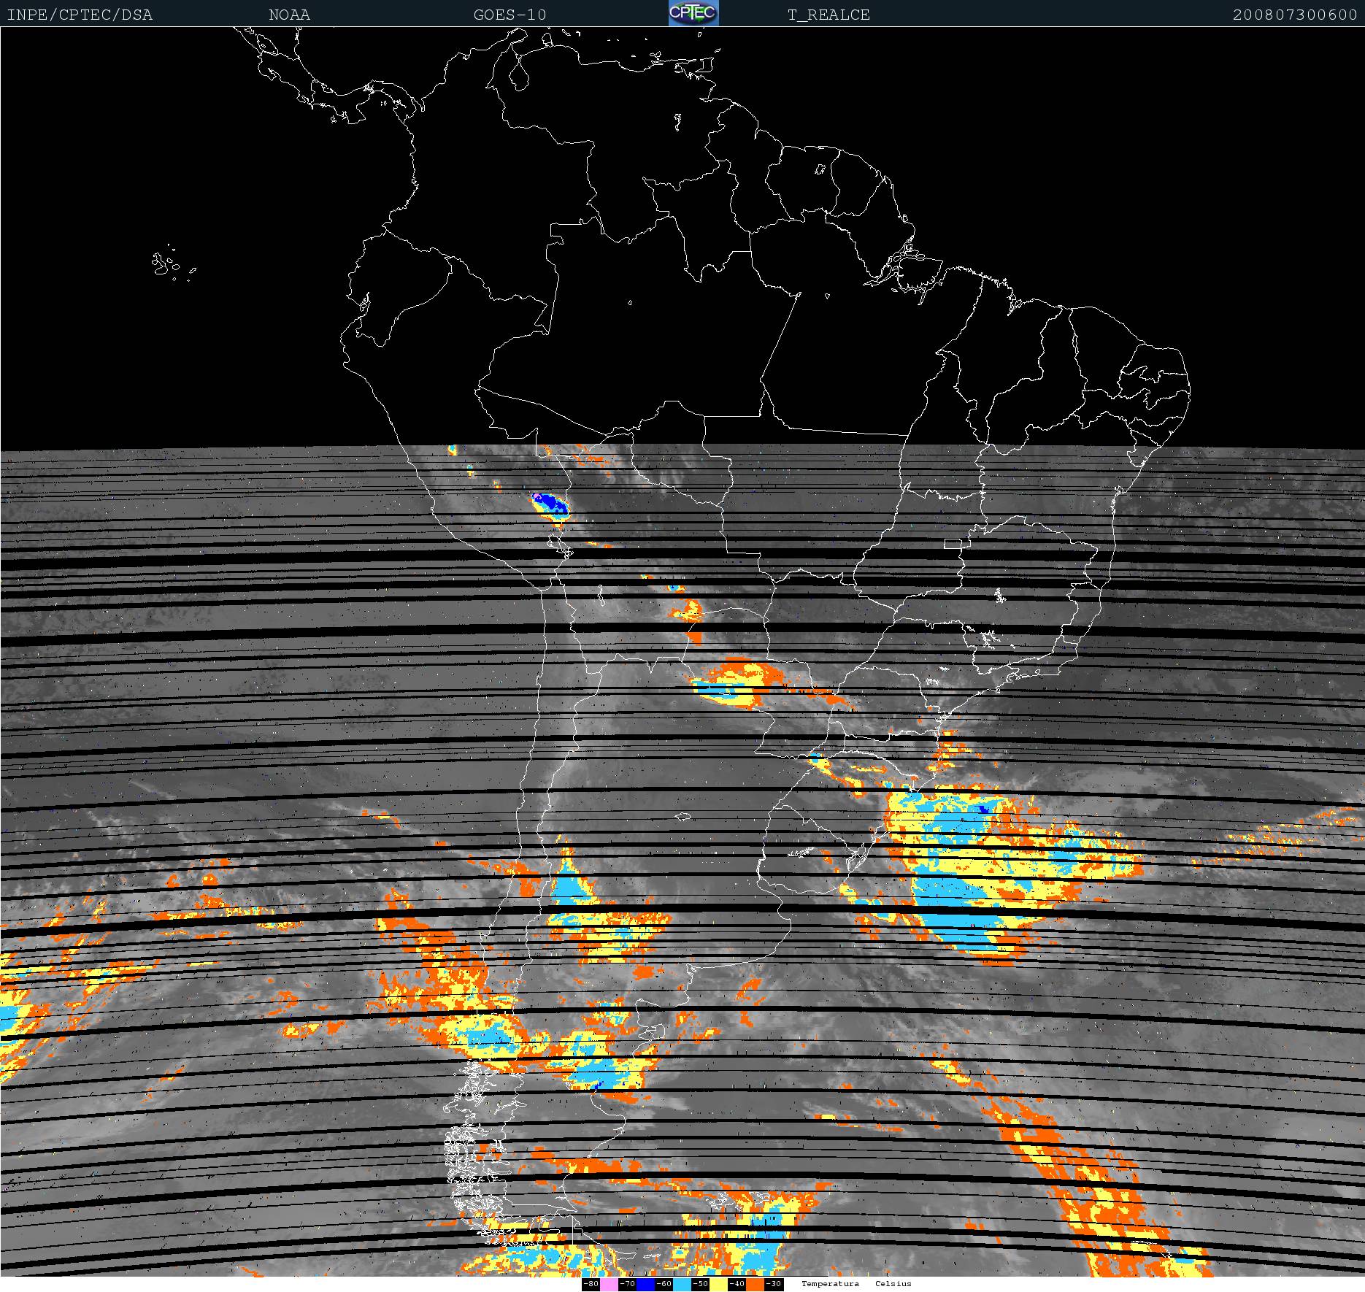Click the -30 legend value
This screenshot has width=1365, height=1292.
[773, 1284]
